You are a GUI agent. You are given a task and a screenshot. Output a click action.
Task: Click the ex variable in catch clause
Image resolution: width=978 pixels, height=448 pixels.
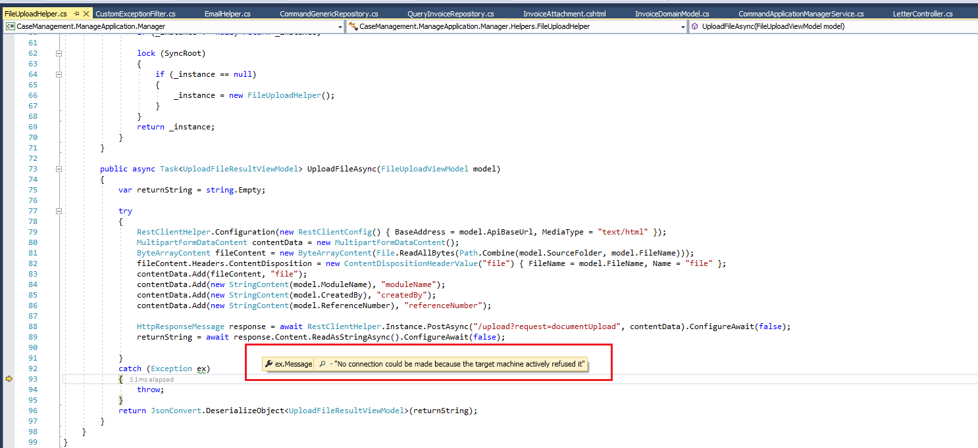coord(202,369)
